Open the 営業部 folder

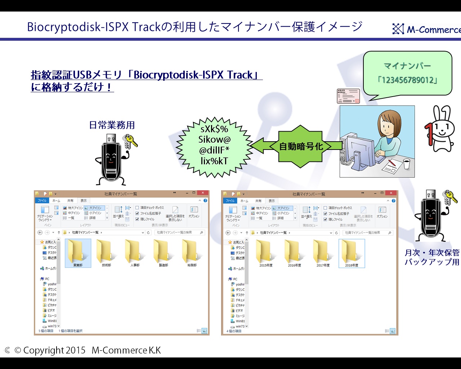point(78,253)
